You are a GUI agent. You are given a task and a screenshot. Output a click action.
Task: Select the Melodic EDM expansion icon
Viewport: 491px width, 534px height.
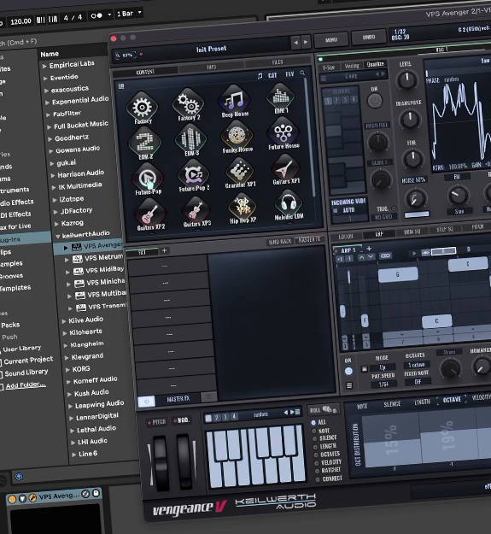289,204
